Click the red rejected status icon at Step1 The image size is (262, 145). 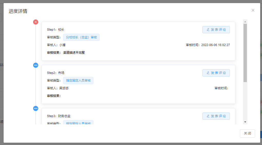pos(36,22)
